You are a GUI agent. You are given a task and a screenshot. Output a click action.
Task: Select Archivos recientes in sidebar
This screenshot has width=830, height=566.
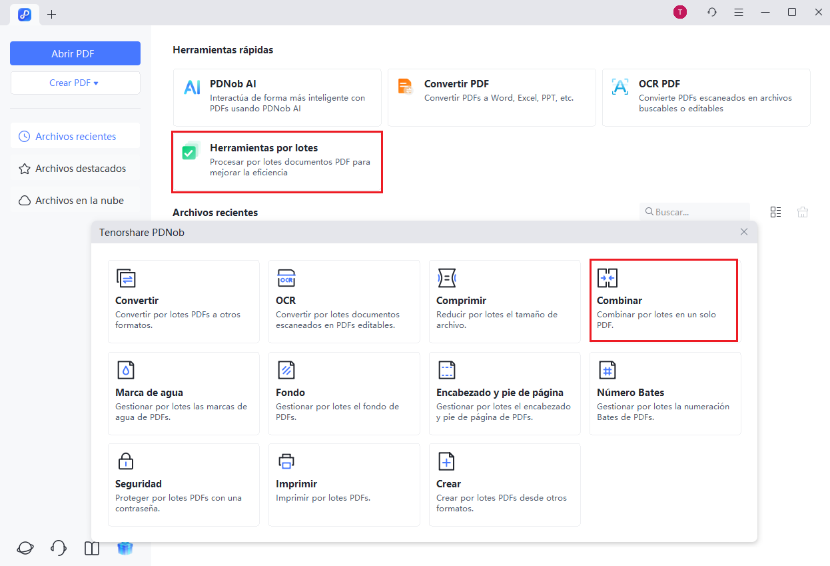coord(75,136)
